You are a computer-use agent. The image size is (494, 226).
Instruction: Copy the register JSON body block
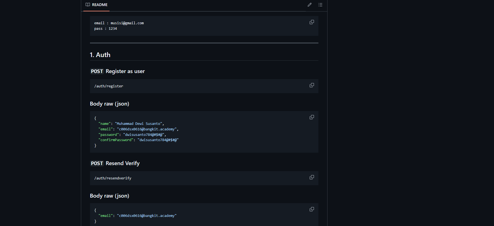(x=312, y=117)
